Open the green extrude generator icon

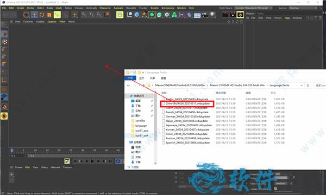point(159,15)
